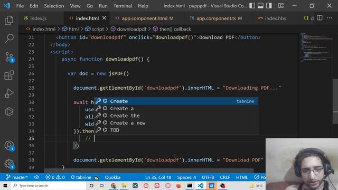The image size is (338, 190).
Task: Select 'TOD' suggestion
Action: pyautogui.click(x=176, y=130)
